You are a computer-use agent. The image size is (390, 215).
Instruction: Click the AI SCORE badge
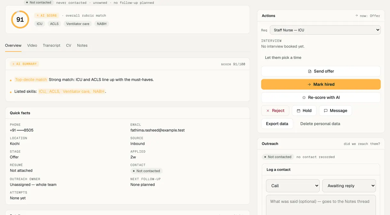click(47, 15)
